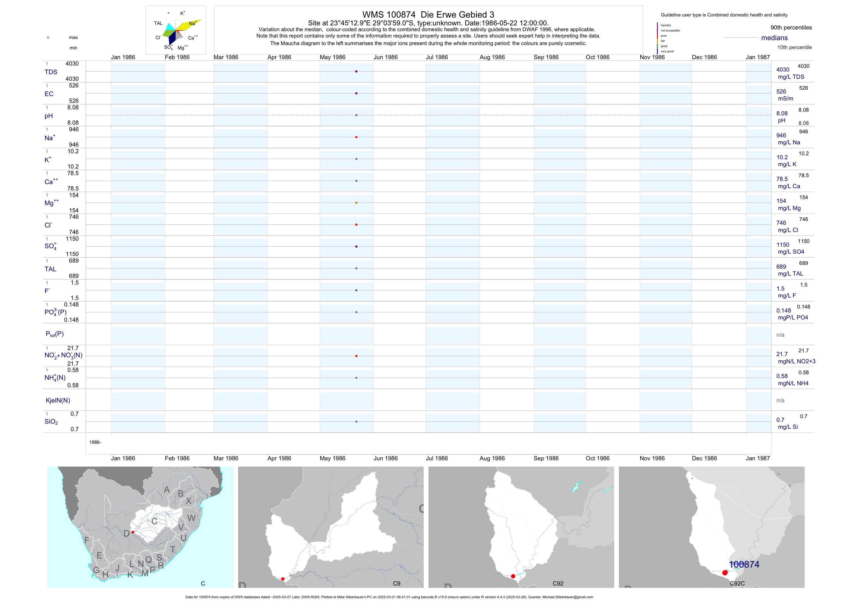Click the green F- data point marker
The width and height of the screenshot is (857, 606).
(x=356, y=290)
